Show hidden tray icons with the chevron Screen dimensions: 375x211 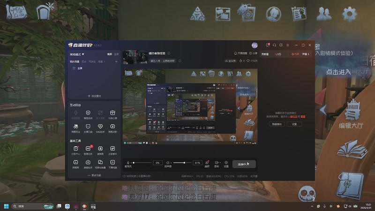312,206
